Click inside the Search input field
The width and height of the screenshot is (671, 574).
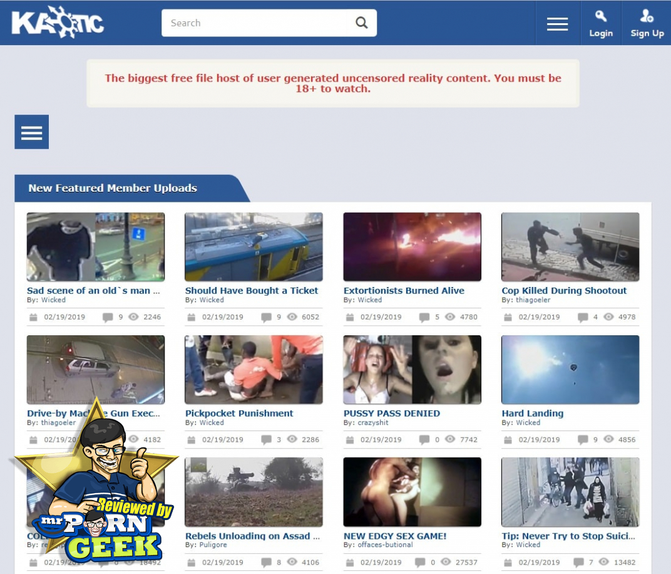coord(257,23)
